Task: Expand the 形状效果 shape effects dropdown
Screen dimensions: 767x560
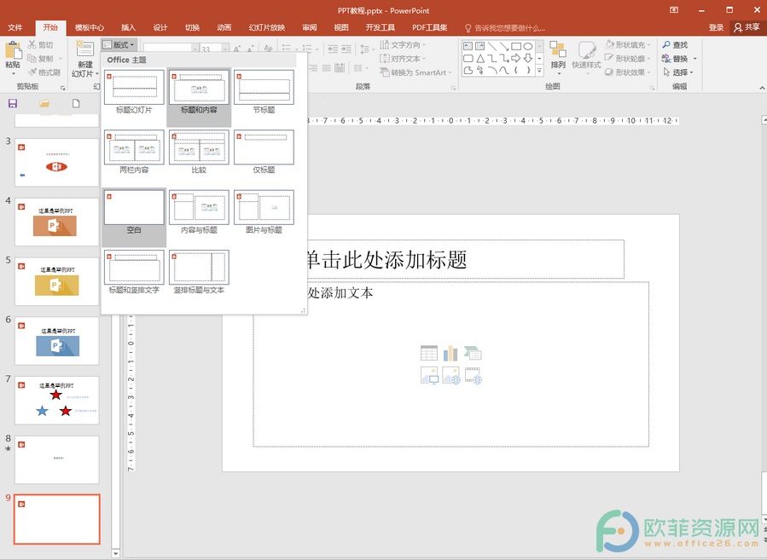Action: click(648, 72)
